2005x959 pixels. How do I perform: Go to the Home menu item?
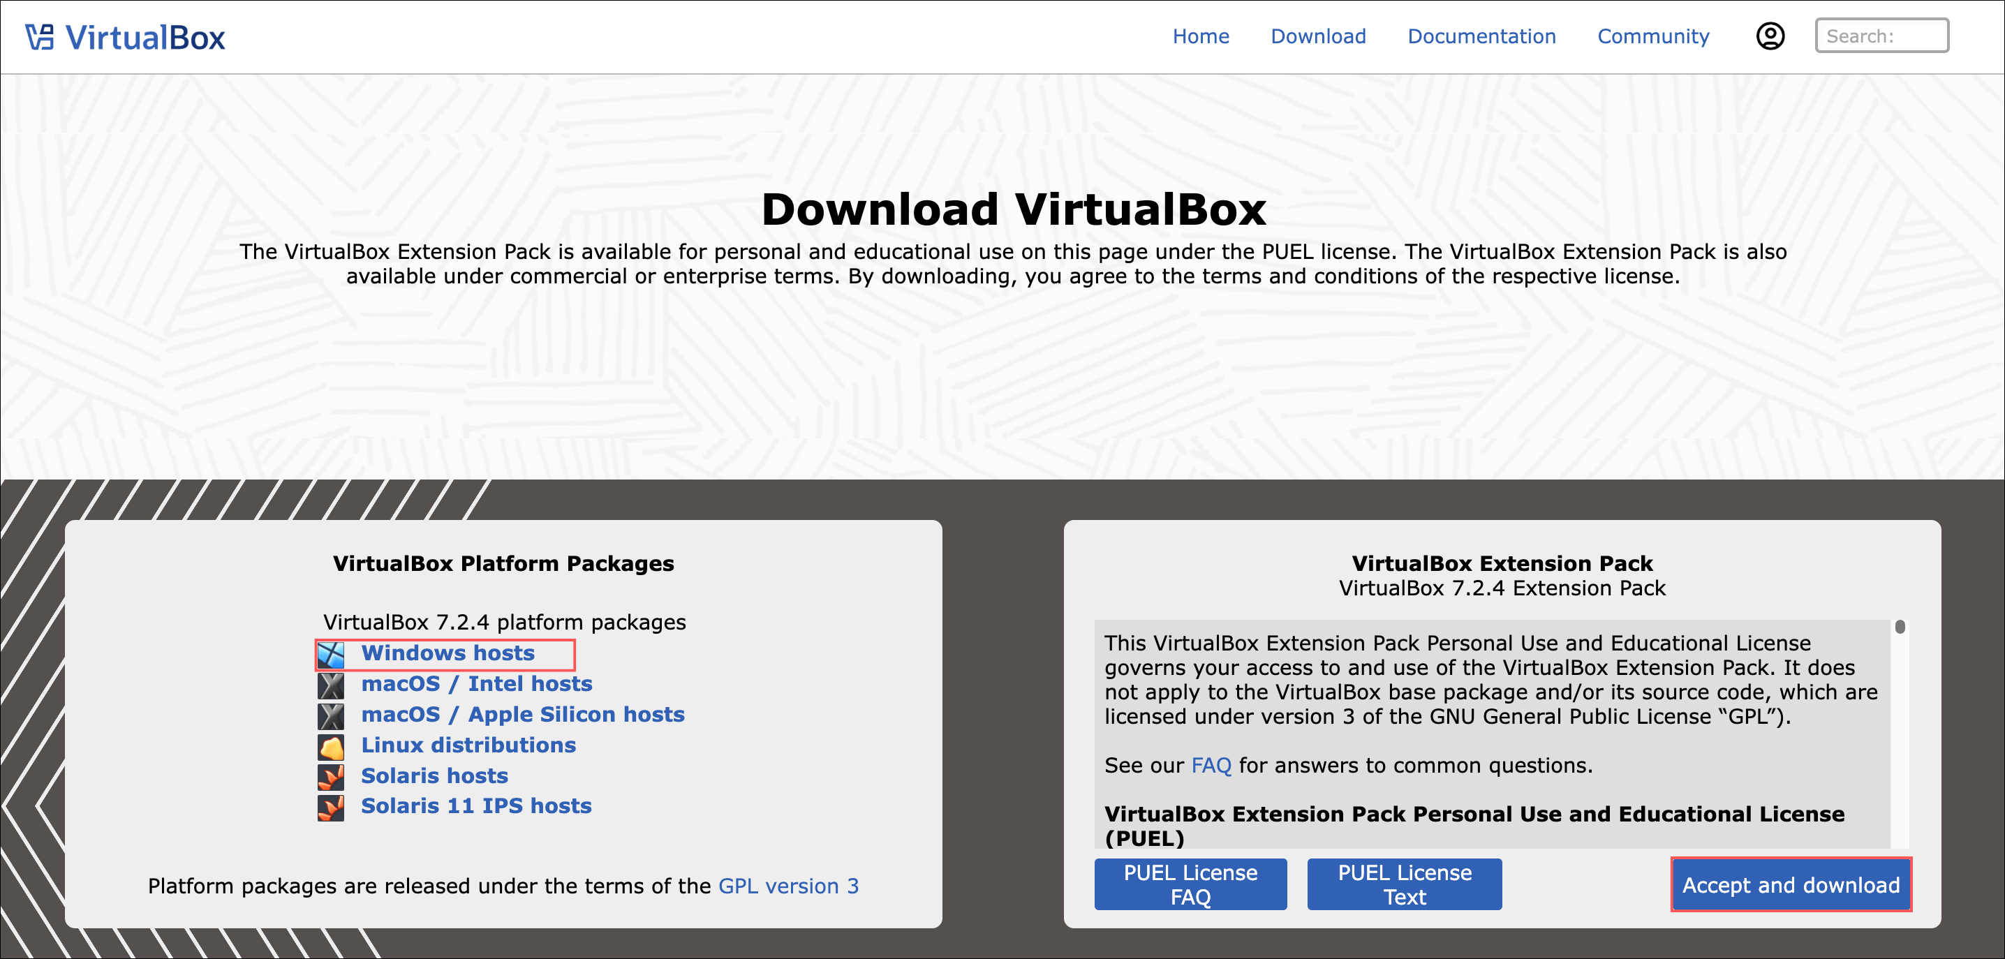pos(1200,36)
